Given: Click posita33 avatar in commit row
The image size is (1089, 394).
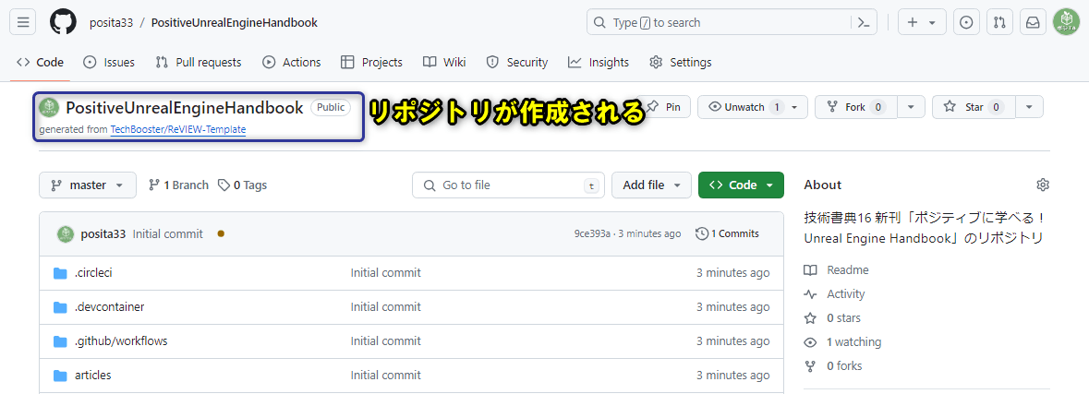Looking at the screenshot, I should click(66, 233).
